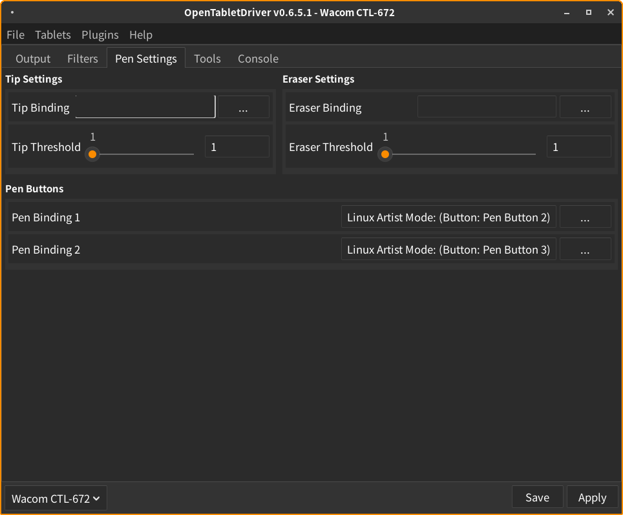The height and width of the screenshot is (515, 623).
Task: Click the Tip Threshold value field
Action: pos(237,146)
